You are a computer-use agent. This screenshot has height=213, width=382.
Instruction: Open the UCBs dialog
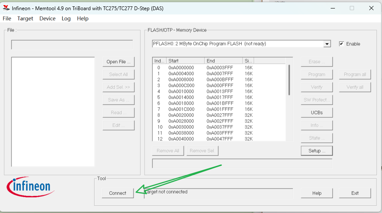pyautogui.click(x=317, y=112)
